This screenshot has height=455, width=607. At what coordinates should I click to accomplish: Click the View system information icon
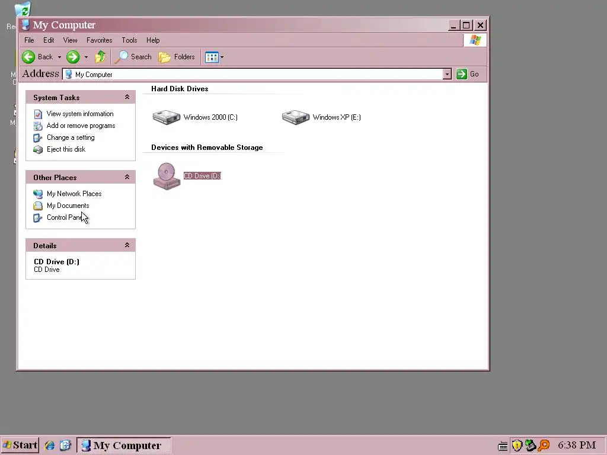pos(38,114)
